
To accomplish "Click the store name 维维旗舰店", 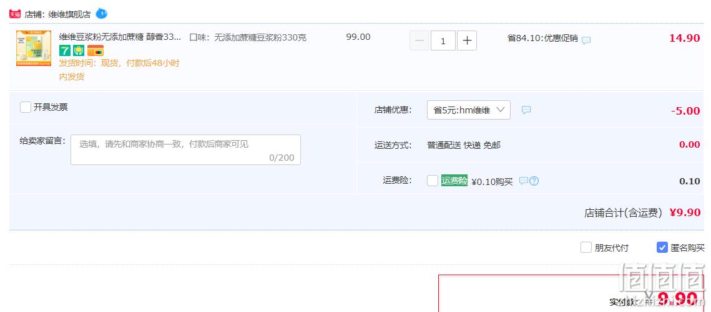I will (69, 14).
